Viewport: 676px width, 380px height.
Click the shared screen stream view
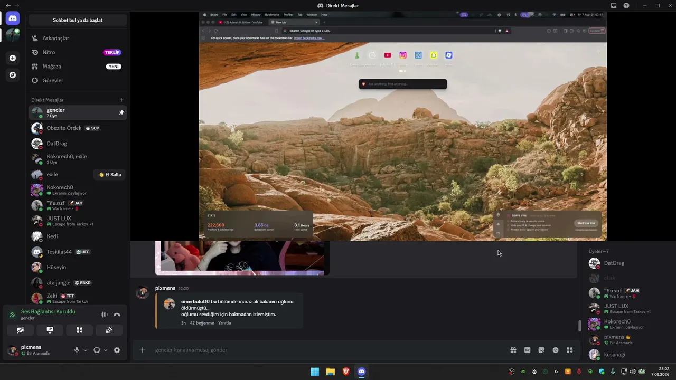403,126
